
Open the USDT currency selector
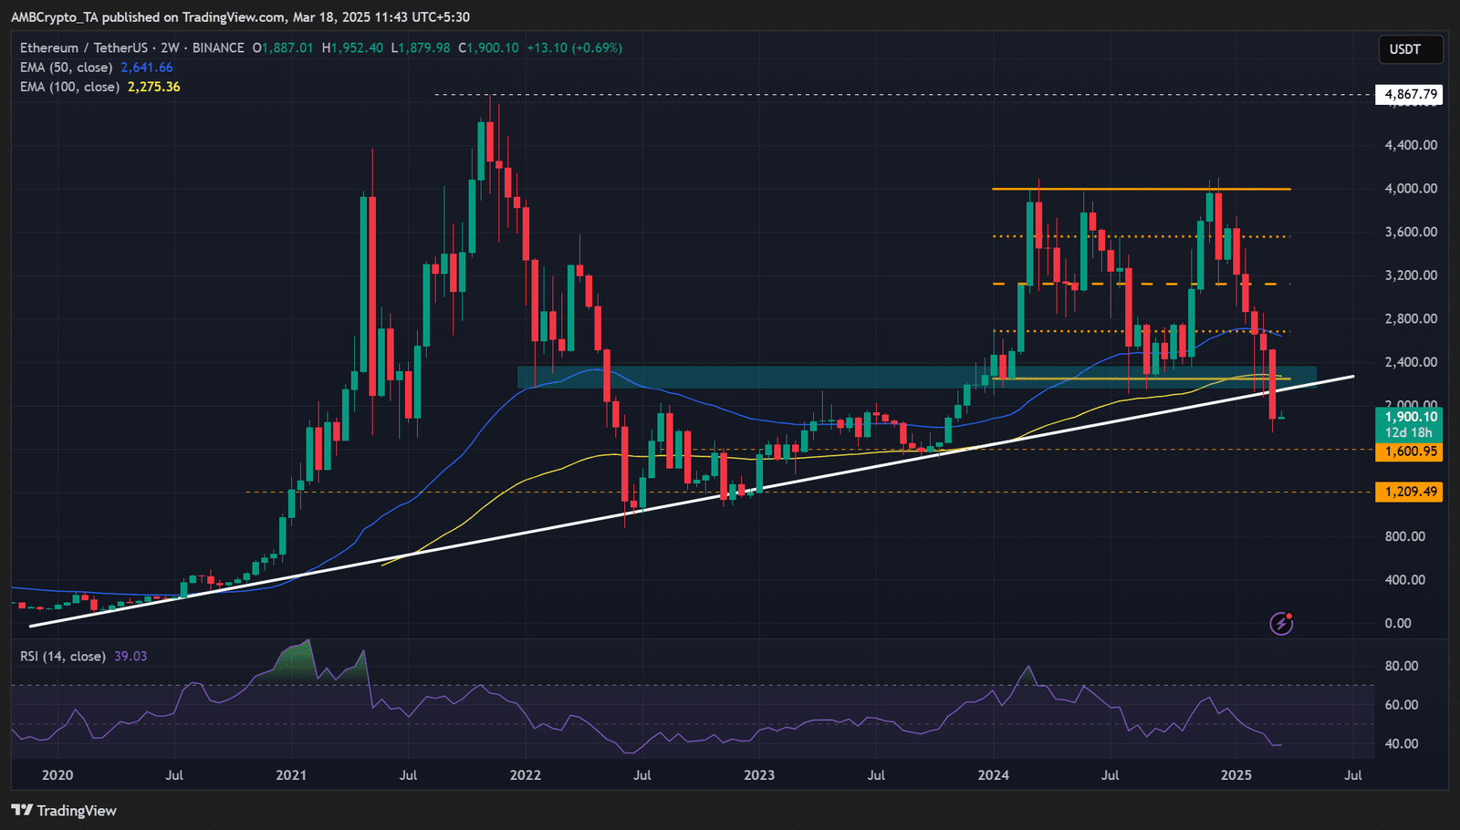[x=1410, y=49]
